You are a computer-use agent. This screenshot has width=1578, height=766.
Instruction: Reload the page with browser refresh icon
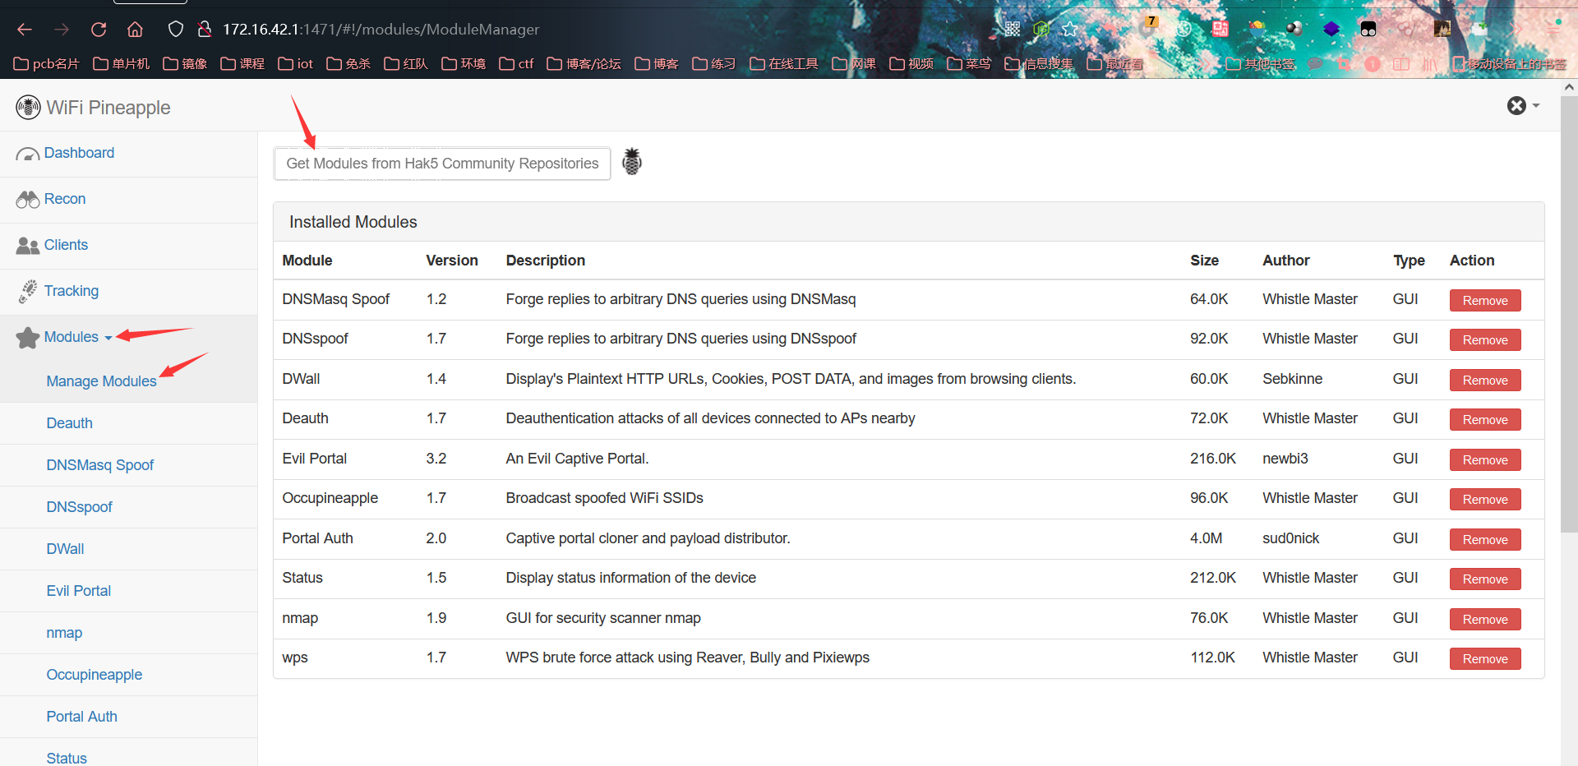[99, 30]
